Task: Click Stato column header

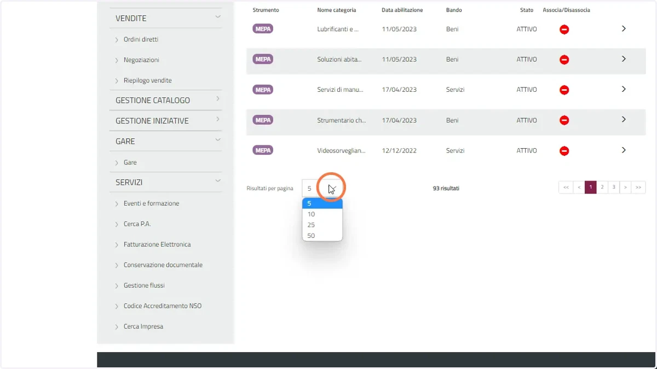Action: click(527, 10)
